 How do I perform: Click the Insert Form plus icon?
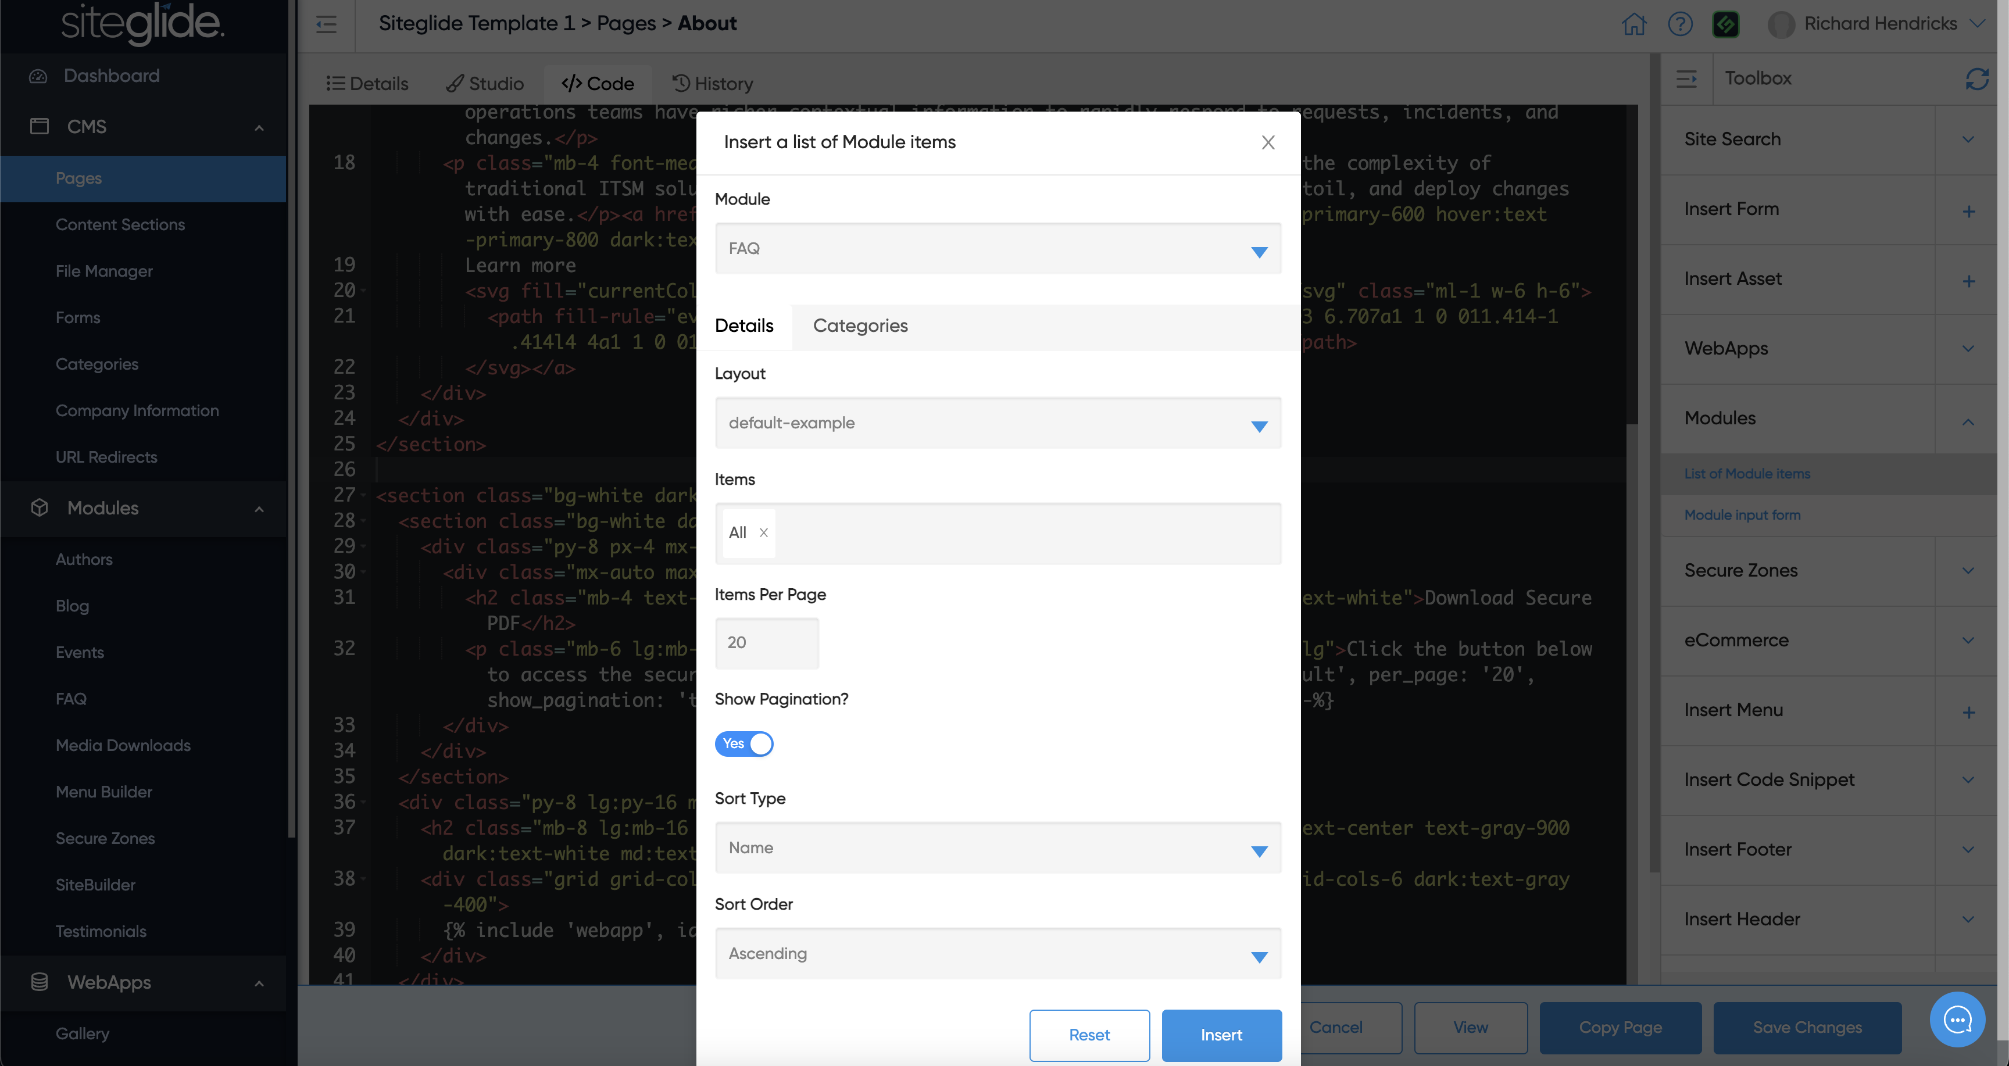(x=1968, y=212)
